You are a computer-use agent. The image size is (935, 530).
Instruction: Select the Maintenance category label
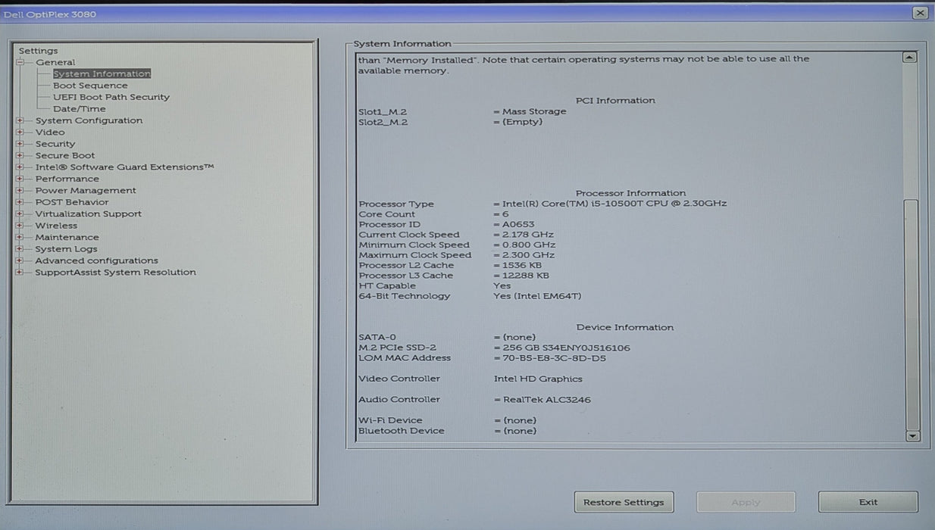67,237
